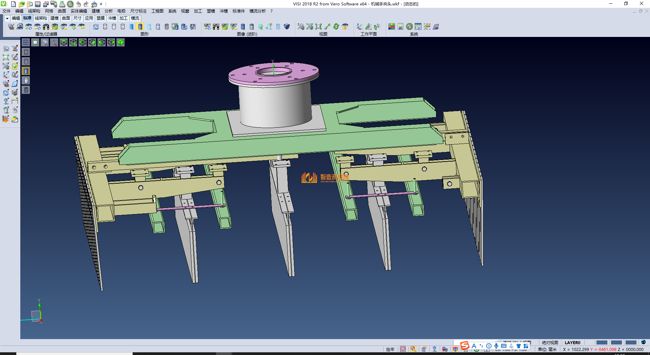Toggle the highlighted shaded cylinder display mode
The image size is (650, 355).
coord(140,26)
